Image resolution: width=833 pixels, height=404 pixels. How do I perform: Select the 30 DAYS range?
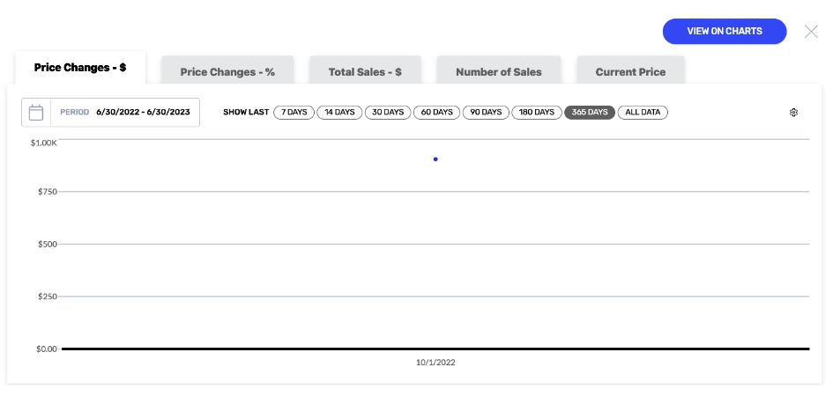pos(388,113)
